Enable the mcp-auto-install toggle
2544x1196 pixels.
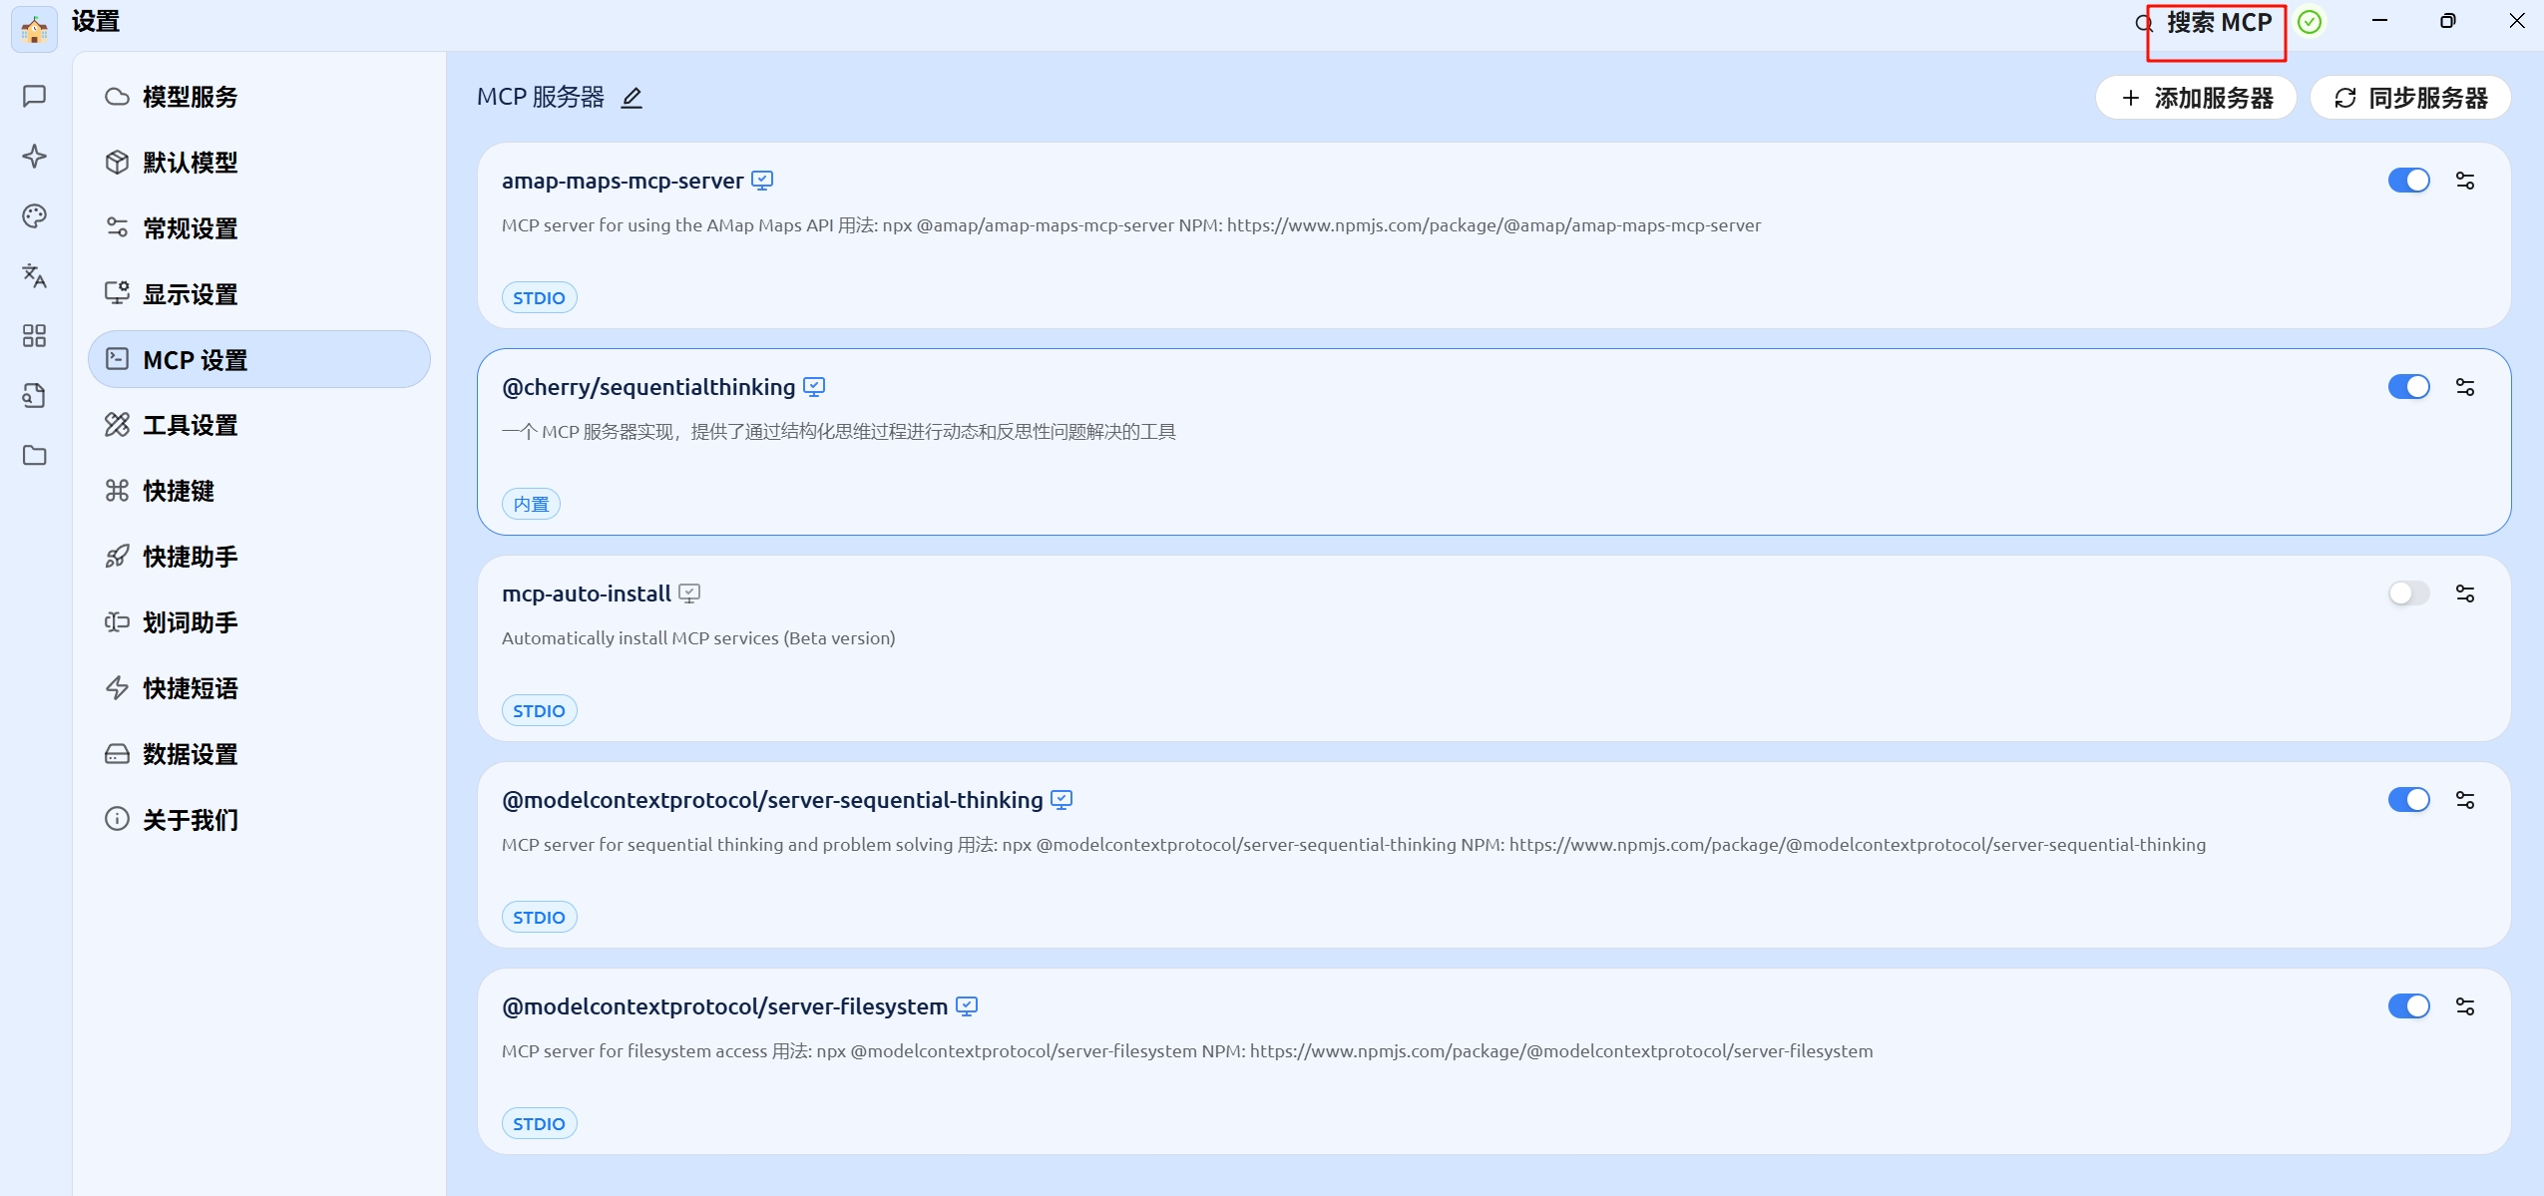click(x=2408, y=594)
